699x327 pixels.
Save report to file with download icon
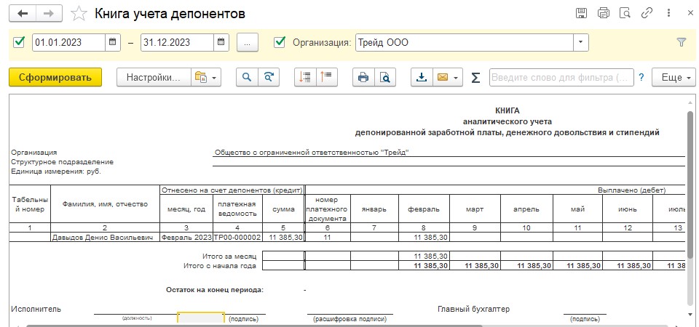pyautogui.click(x=422, y=77)
